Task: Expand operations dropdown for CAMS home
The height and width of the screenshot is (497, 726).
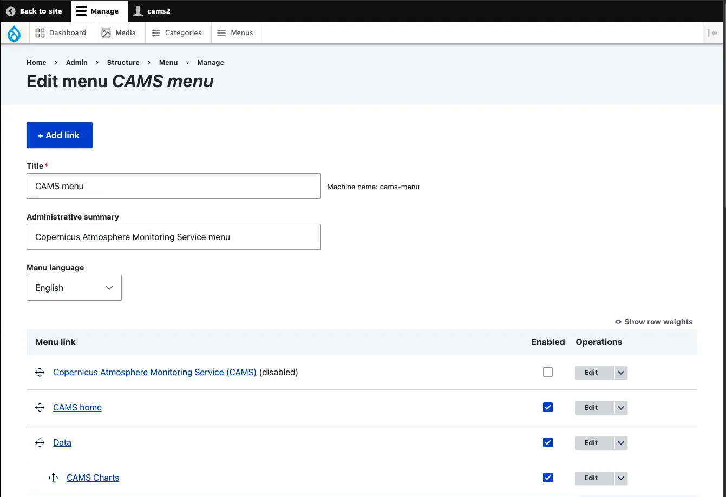Action: pos(621,408)
